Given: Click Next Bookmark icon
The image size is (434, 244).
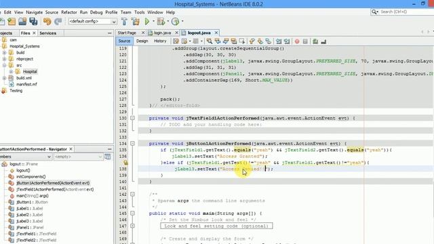Looking at the screenshot, I should tap(260, 41).
